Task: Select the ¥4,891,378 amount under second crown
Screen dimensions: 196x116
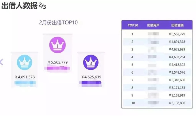Action: click(25, 77)
